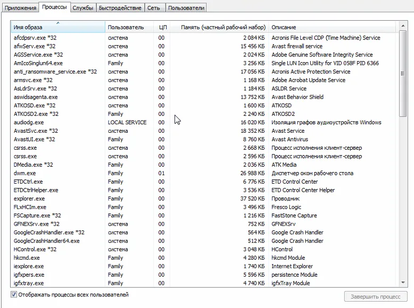Sort by Описание column header
The width and height of the screenshot is (414, 308).
click(332, 27)
